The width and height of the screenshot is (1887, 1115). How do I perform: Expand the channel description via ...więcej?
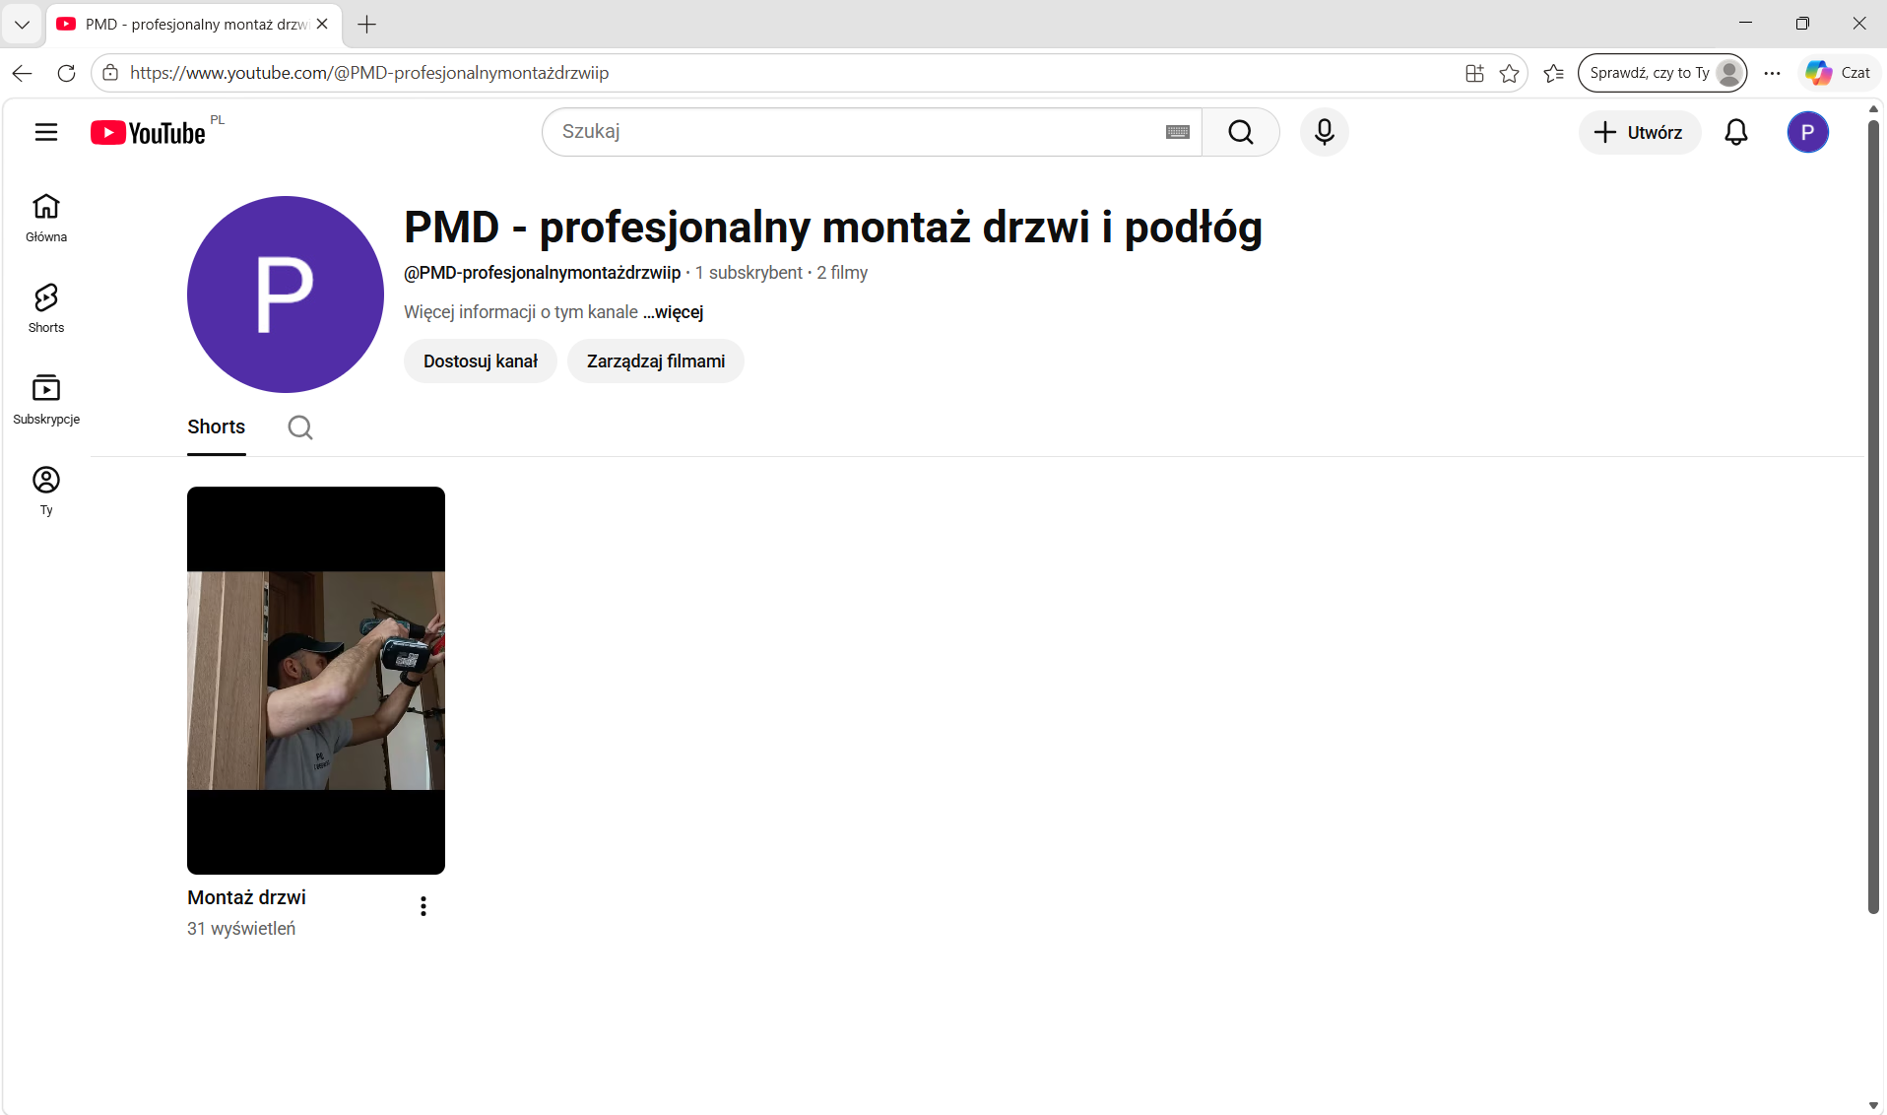click(x=674, y=312)
